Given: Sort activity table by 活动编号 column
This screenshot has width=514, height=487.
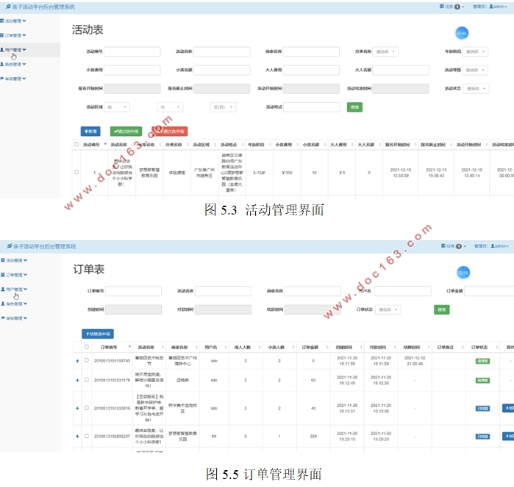Looking at the screenshot, I should pyautogui.click(x=94, y=145).
